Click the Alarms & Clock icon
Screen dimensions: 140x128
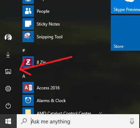click(28, 100)
